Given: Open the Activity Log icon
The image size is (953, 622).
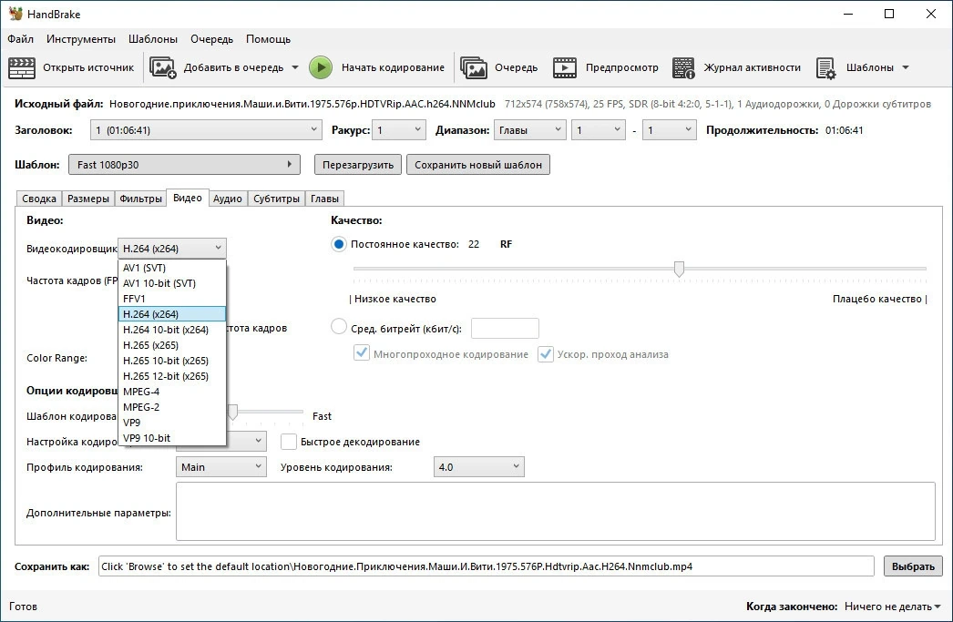Looking at the screenshot, I should [683, 67].
